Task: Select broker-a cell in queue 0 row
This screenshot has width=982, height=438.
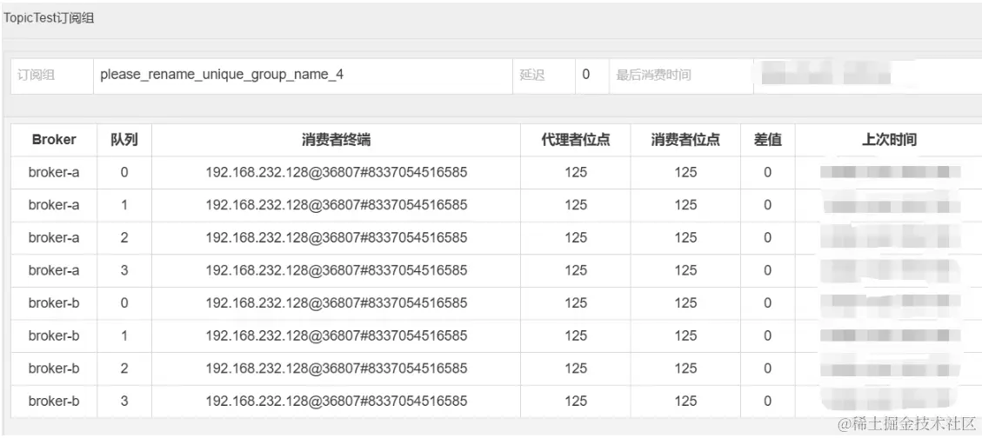Action: pyautogui.click(x=54, y=172)
